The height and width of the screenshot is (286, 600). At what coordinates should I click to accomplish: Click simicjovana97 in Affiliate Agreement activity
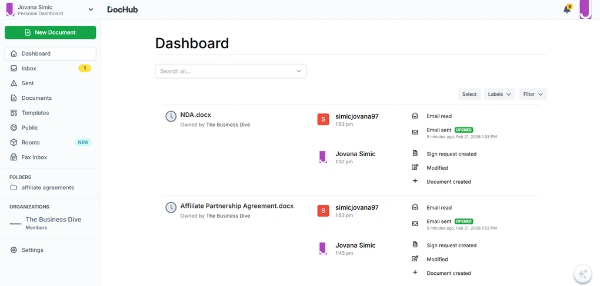(x=357, y=208)
